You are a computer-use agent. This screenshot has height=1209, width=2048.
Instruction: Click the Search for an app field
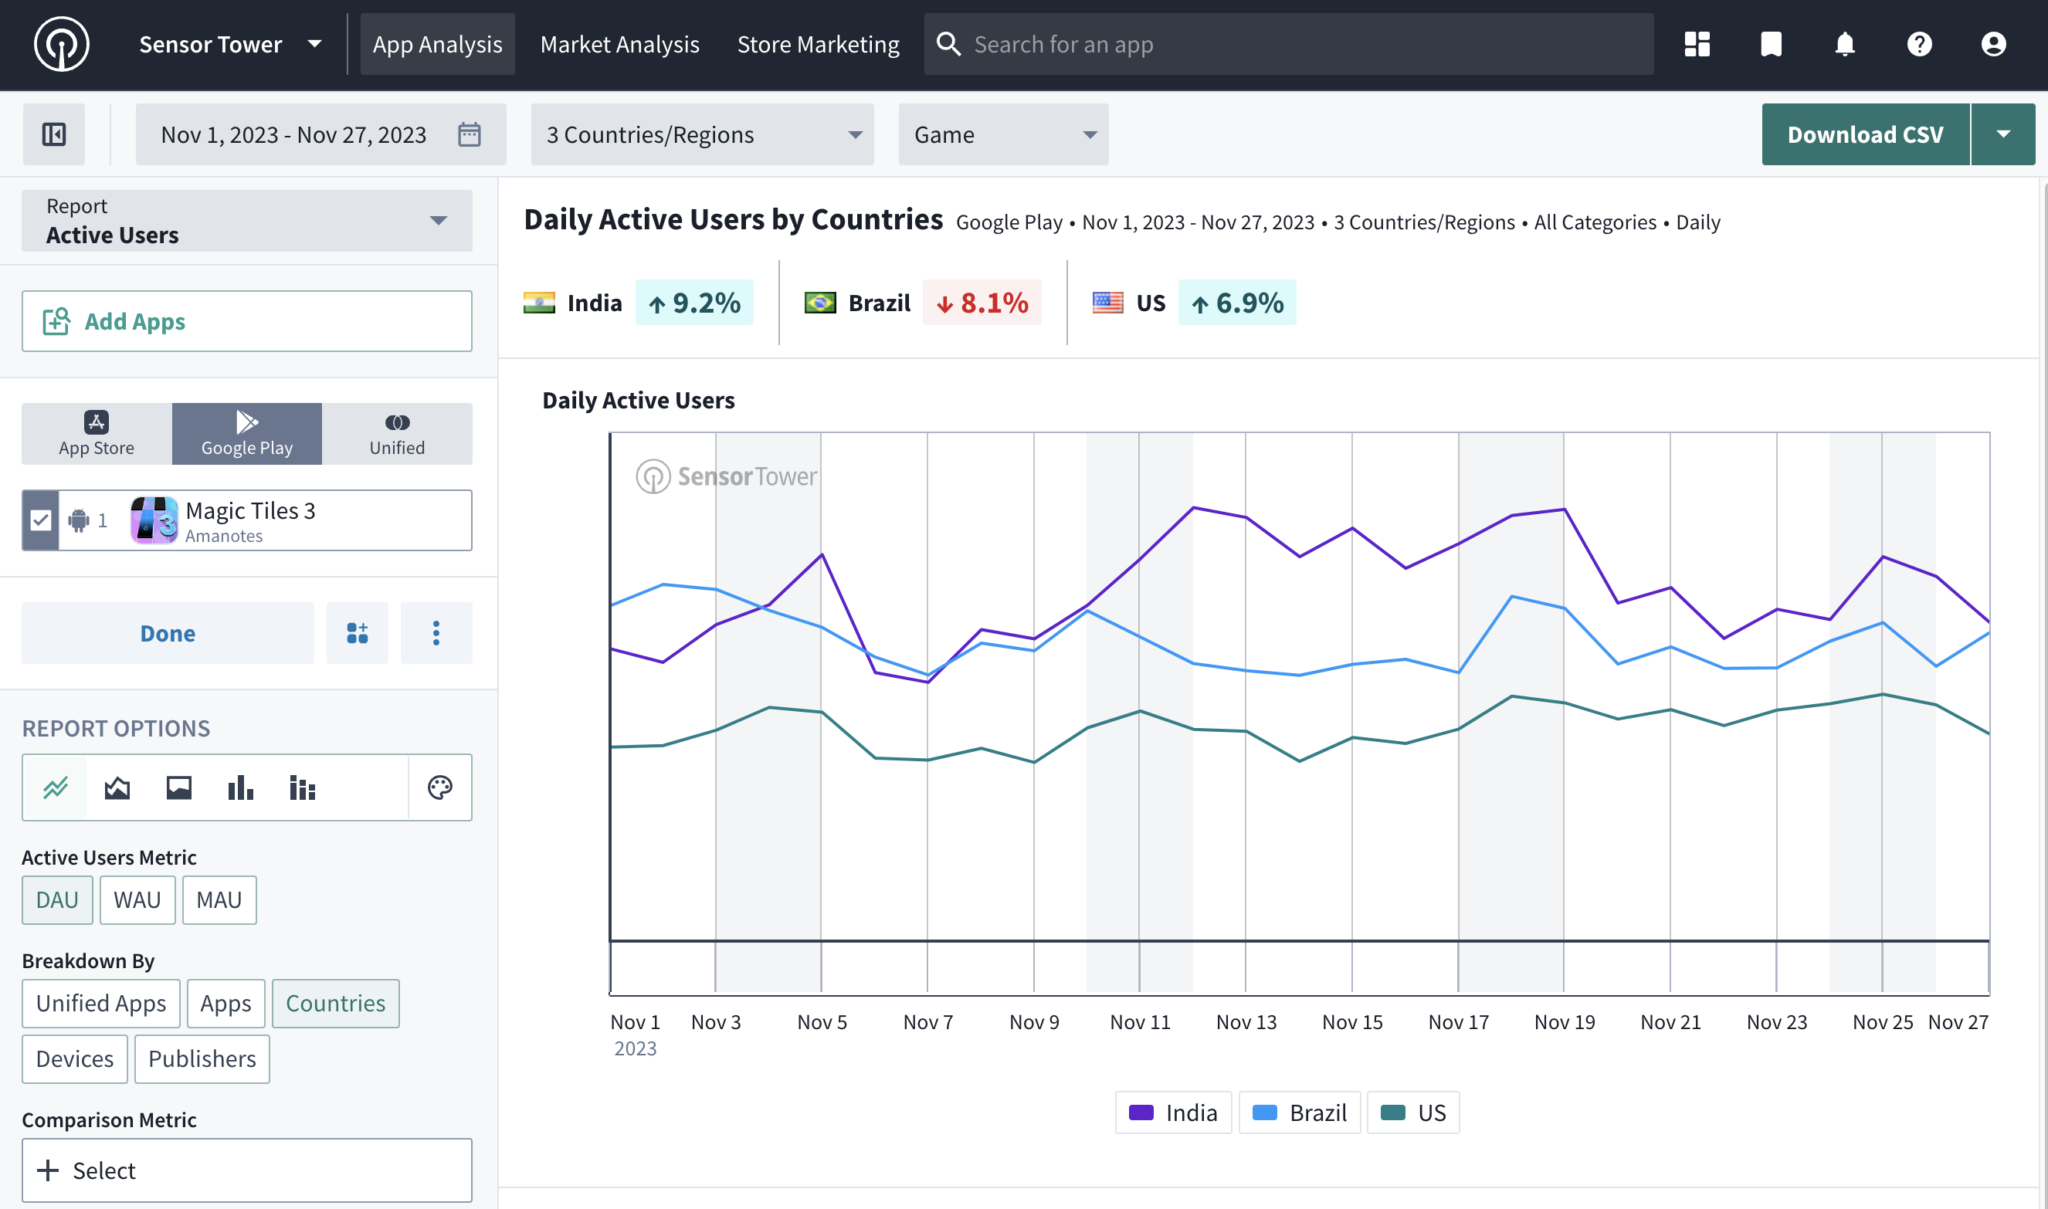pos(1287,44)
